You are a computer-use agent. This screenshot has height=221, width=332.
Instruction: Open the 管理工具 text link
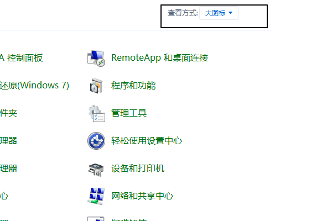pos(129,113)
